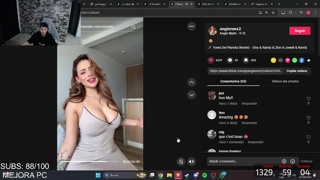
Task: Click the @ mention icon in comment box
Action: pyautogui.click(x=284, y=161)
